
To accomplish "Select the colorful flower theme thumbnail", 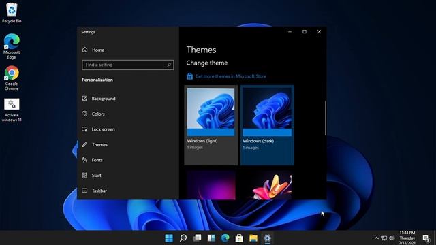I will (267, 184).
